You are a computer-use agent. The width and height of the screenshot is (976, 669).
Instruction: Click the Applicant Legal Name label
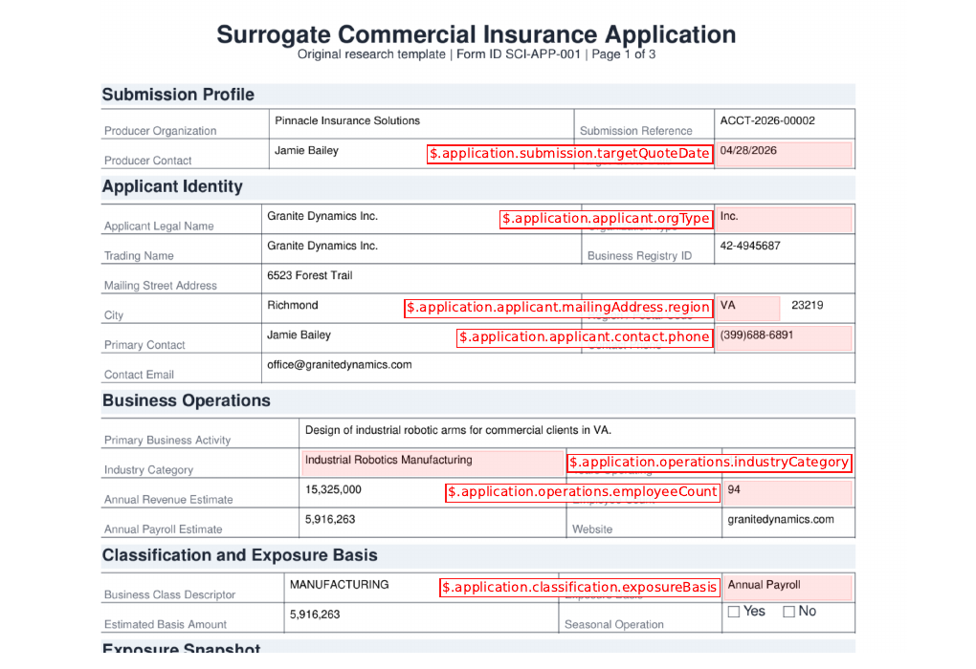click(159, 227)
